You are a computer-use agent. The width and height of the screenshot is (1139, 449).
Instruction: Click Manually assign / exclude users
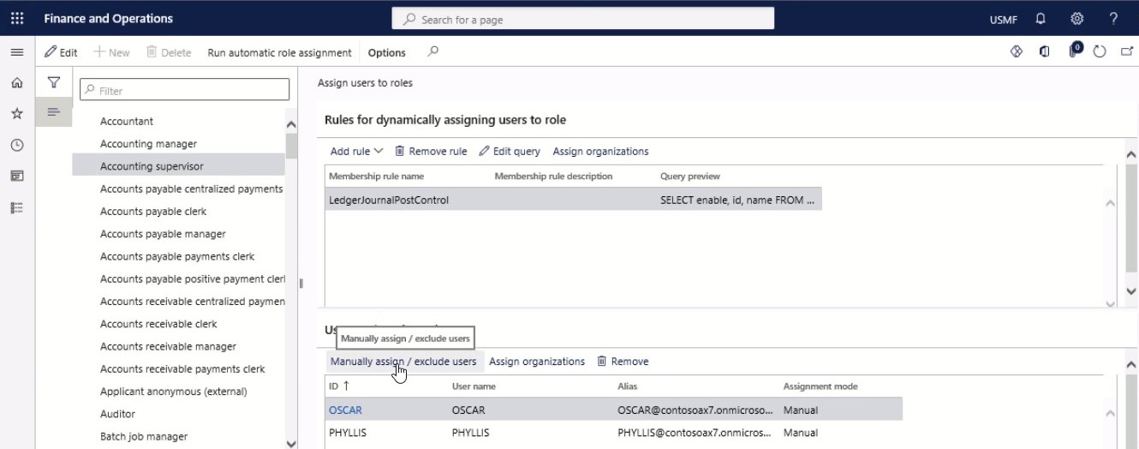(x=403, y=361)
